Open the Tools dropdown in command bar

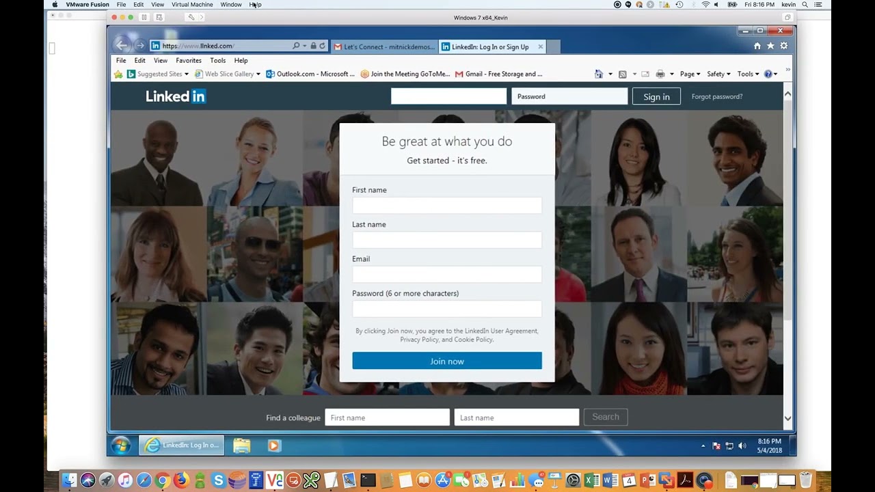748,74
